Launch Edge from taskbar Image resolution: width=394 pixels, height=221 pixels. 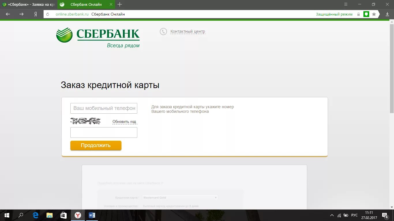tap(35, 215)
